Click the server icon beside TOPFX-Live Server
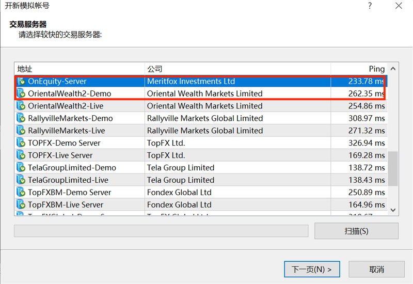Screen dimensions: 413x284 (x=21, y=155)
